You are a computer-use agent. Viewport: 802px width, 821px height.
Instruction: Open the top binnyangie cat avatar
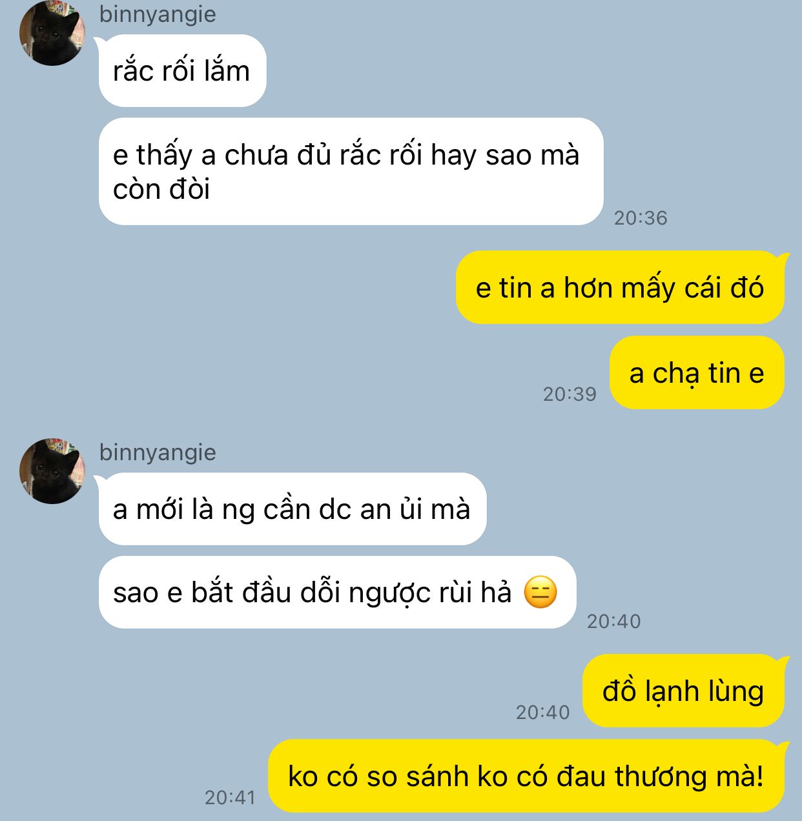(x=52, y=33)
